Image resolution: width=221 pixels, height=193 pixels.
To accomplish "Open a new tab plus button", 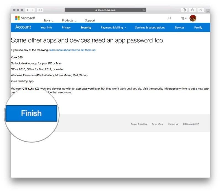I will (x=208, y=11).
